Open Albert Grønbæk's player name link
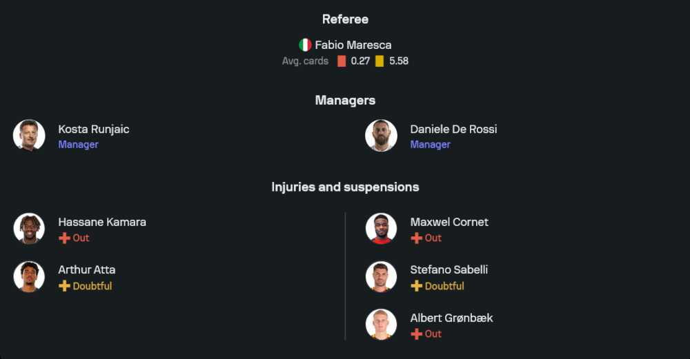 [x=451, y=318]
